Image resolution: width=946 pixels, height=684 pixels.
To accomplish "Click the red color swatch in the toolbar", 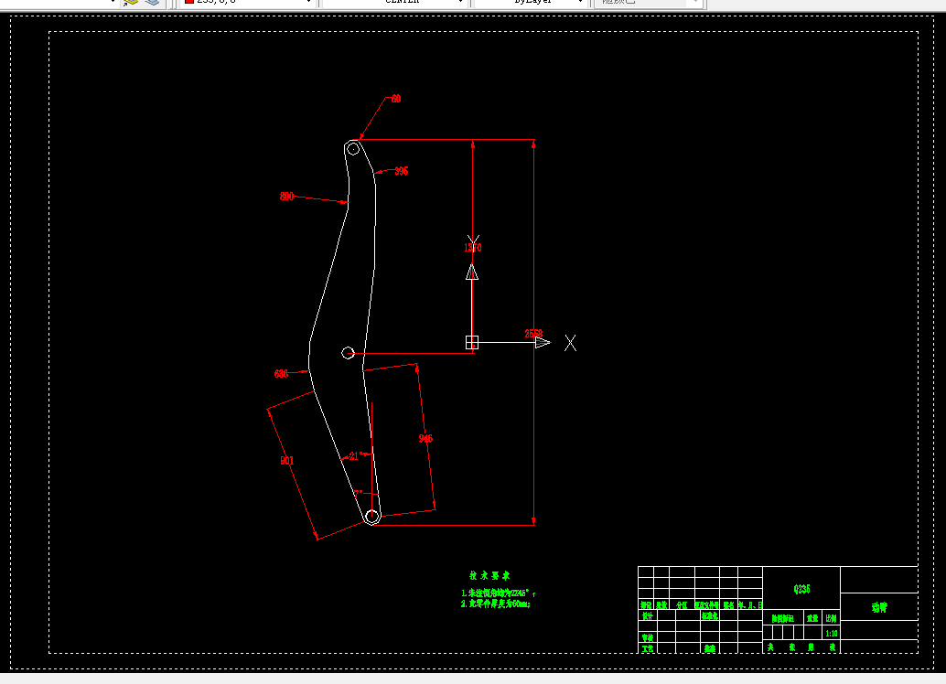I will pyautogui.click(x=188, y=2).
